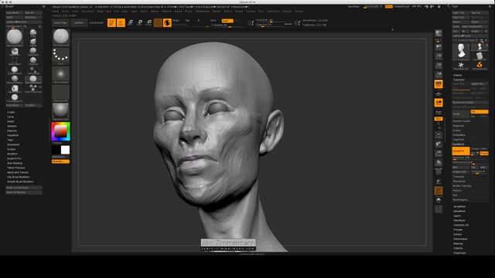The image size is (495, 278).
Task: Select the Move transform icon in top shelf
Action: point(130,22)
